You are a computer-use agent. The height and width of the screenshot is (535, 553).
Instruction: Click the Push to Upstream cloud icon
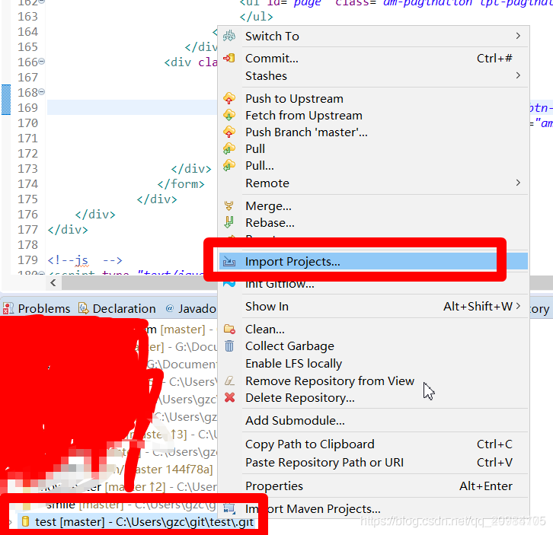229,98
